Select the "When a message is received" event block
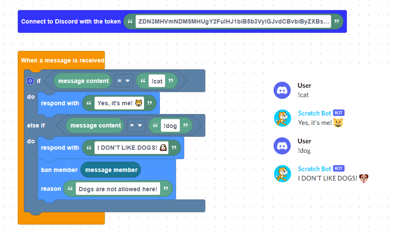Viewport: 395px width, 234px height. [x=62, y=60]
